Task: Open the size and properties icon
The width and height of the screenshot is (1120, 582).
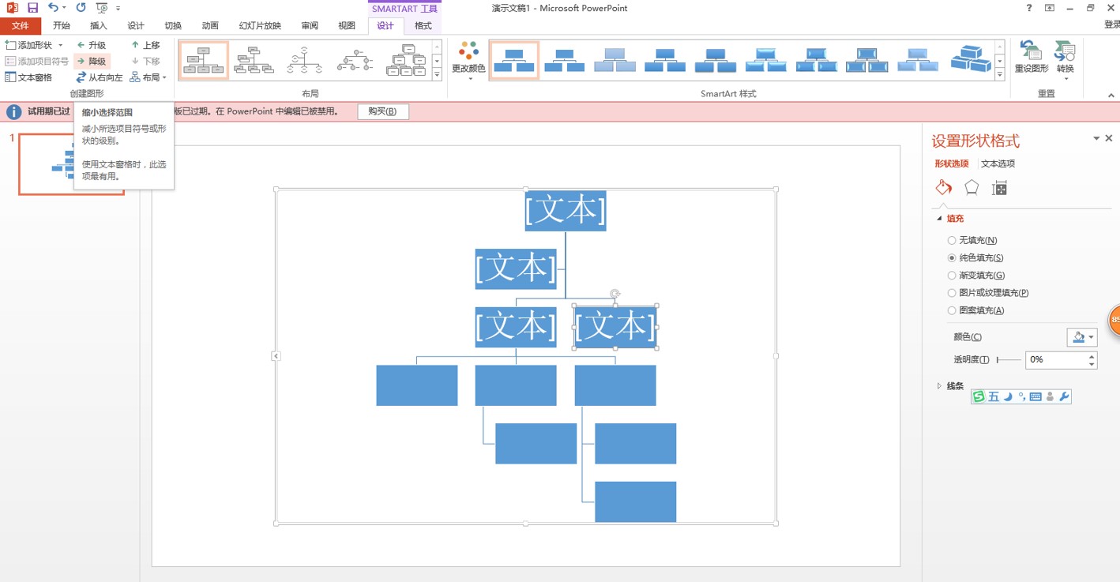Action: [x=999, y=188]
